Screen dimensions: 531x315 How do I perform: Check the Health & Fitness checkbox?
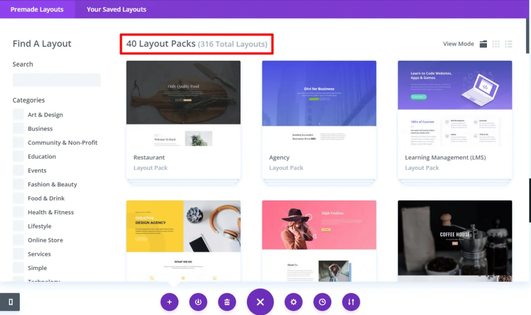tap(18, 212)
